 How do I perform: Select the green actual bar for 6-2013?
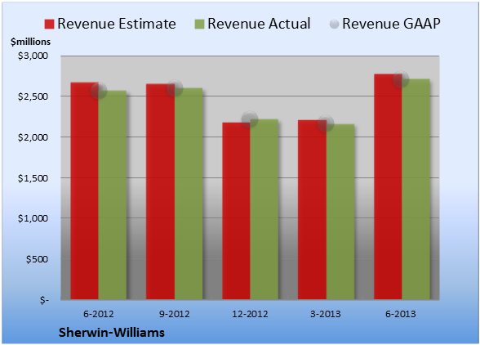coord(416,189)
